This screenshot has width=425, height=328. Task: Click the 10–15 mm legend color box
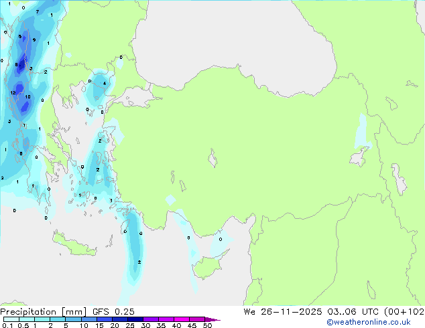88,319
